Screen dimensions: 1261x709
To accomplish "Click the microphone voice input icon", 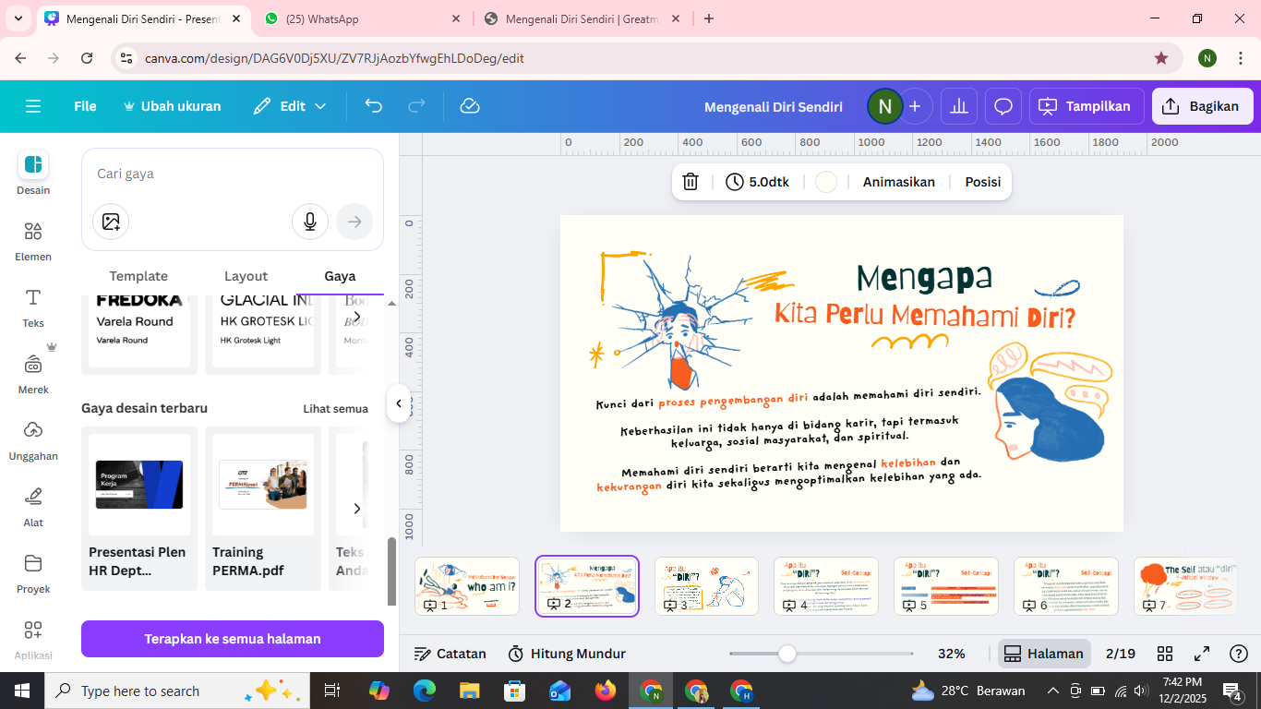I will tap(310, 222).
